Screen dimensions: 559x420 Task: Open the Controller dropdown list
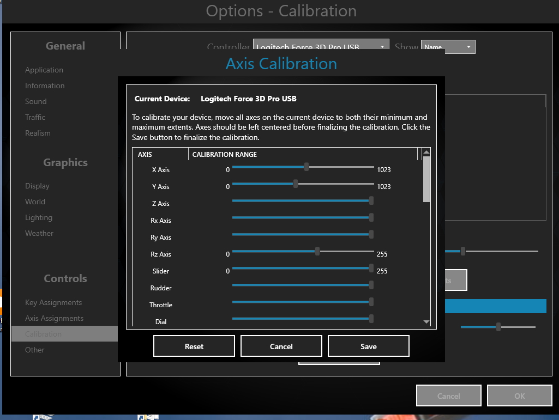click(321, 45)
